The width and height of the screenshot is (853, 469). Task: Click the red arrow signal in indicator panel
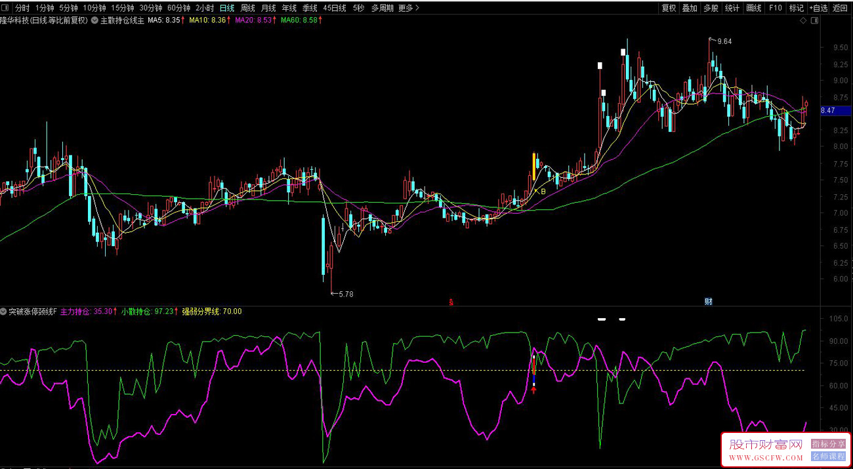pyautogui.click(x=533, y=390)
